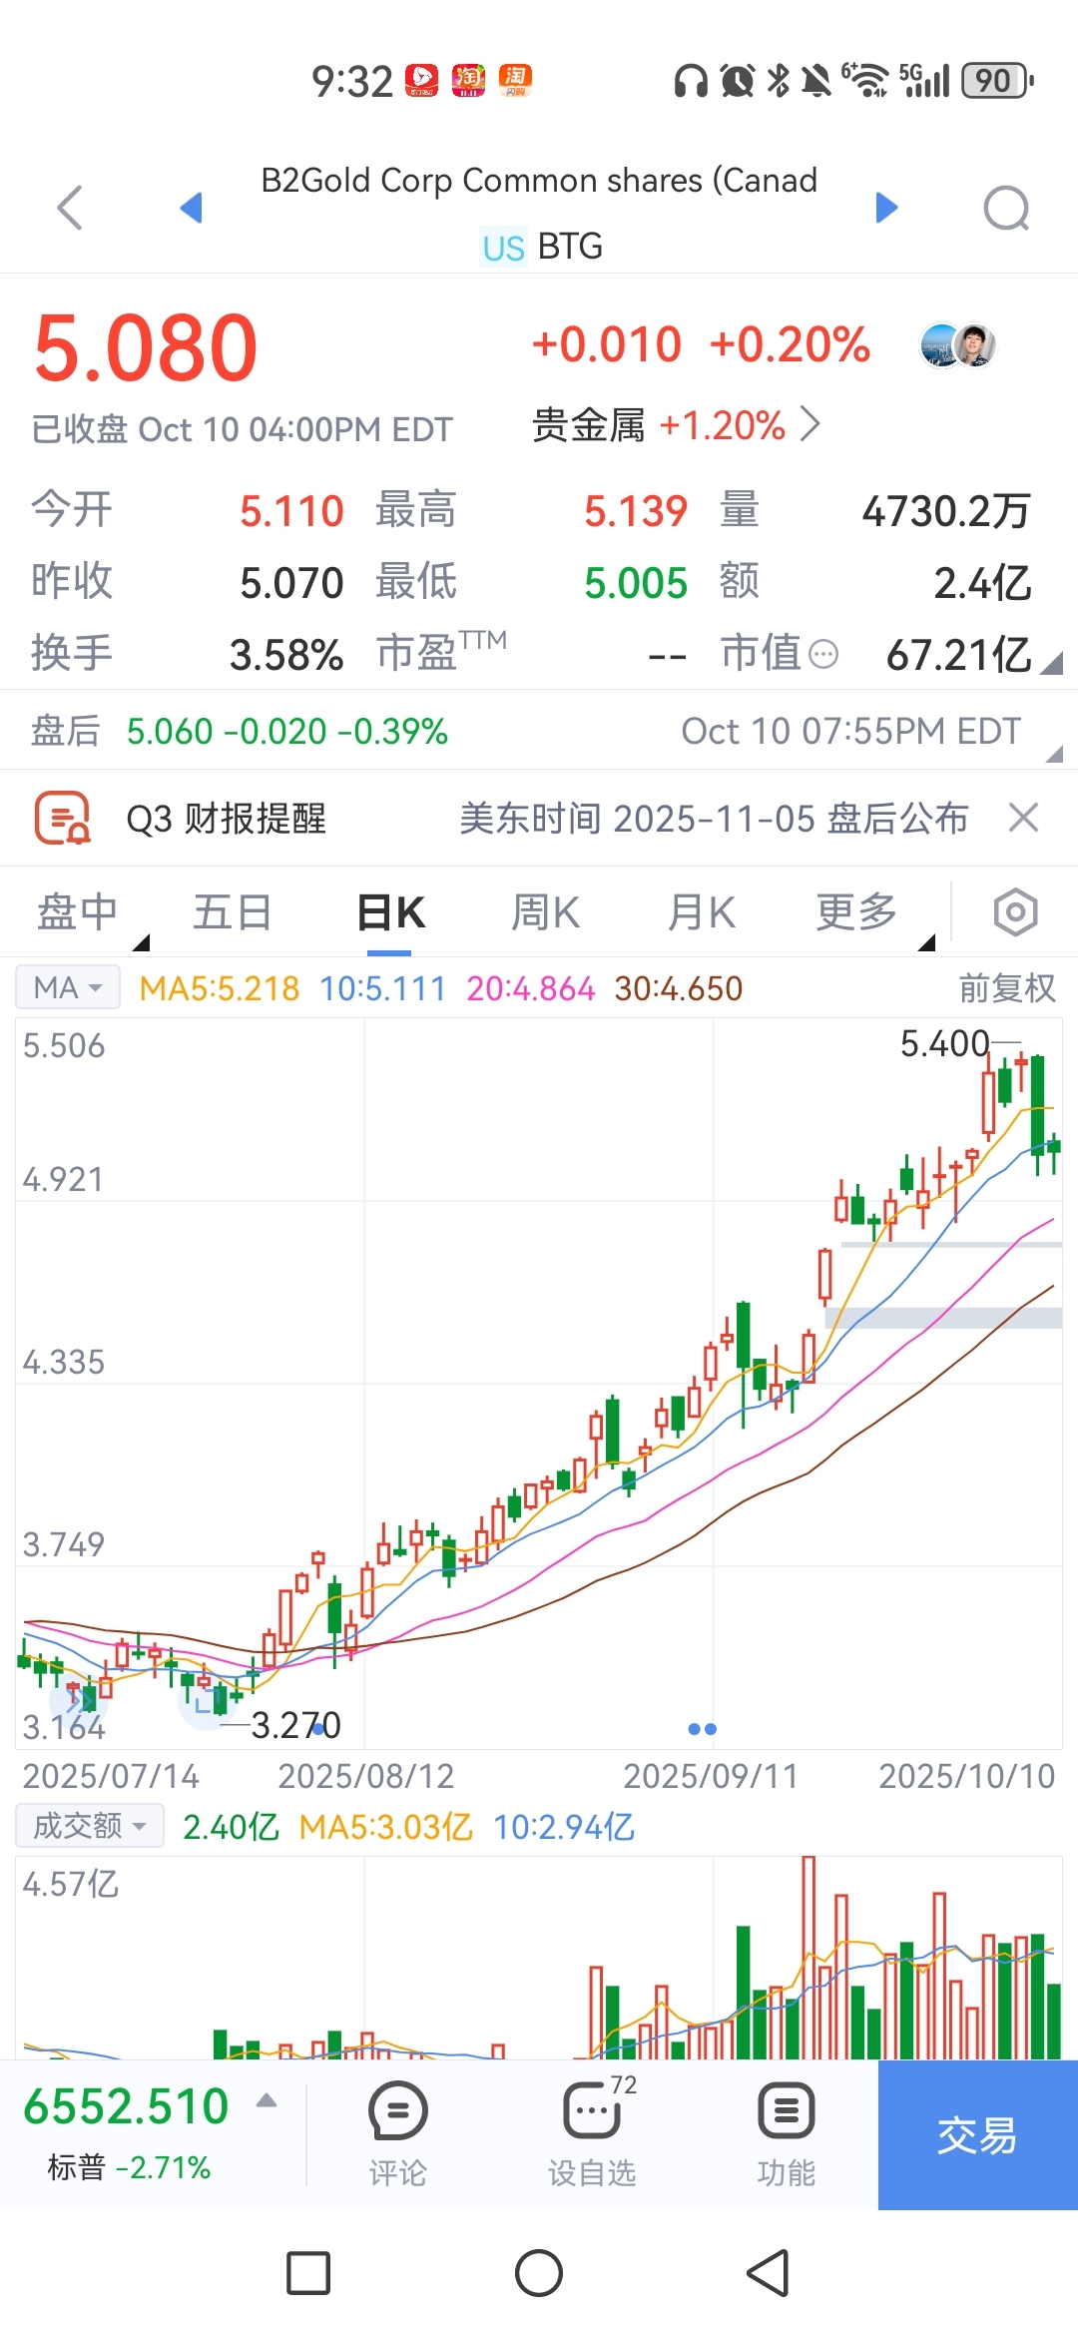Image resolution: width=1078 pixels, height=2336 pixels.
Task: Tap the 盘中 tab corner dropdown triangle
Action: pyautogui.click(x=141, y=941)
